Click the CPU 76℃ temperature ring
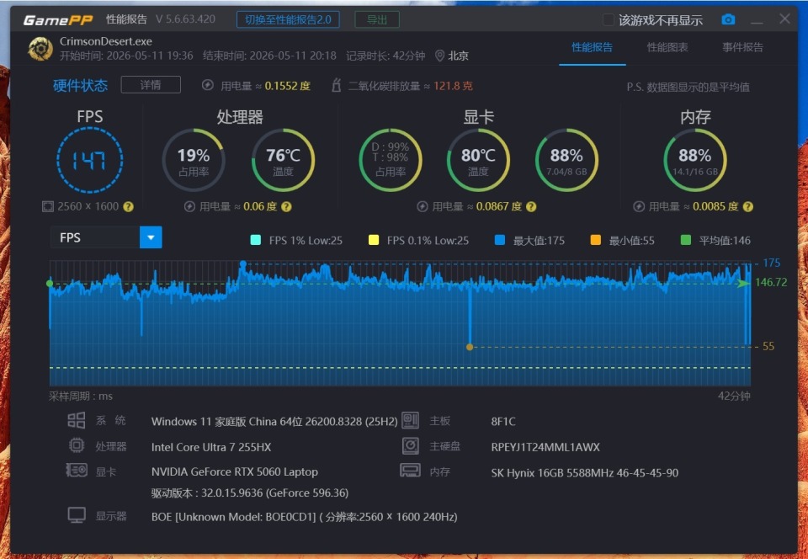 point(283,160)
